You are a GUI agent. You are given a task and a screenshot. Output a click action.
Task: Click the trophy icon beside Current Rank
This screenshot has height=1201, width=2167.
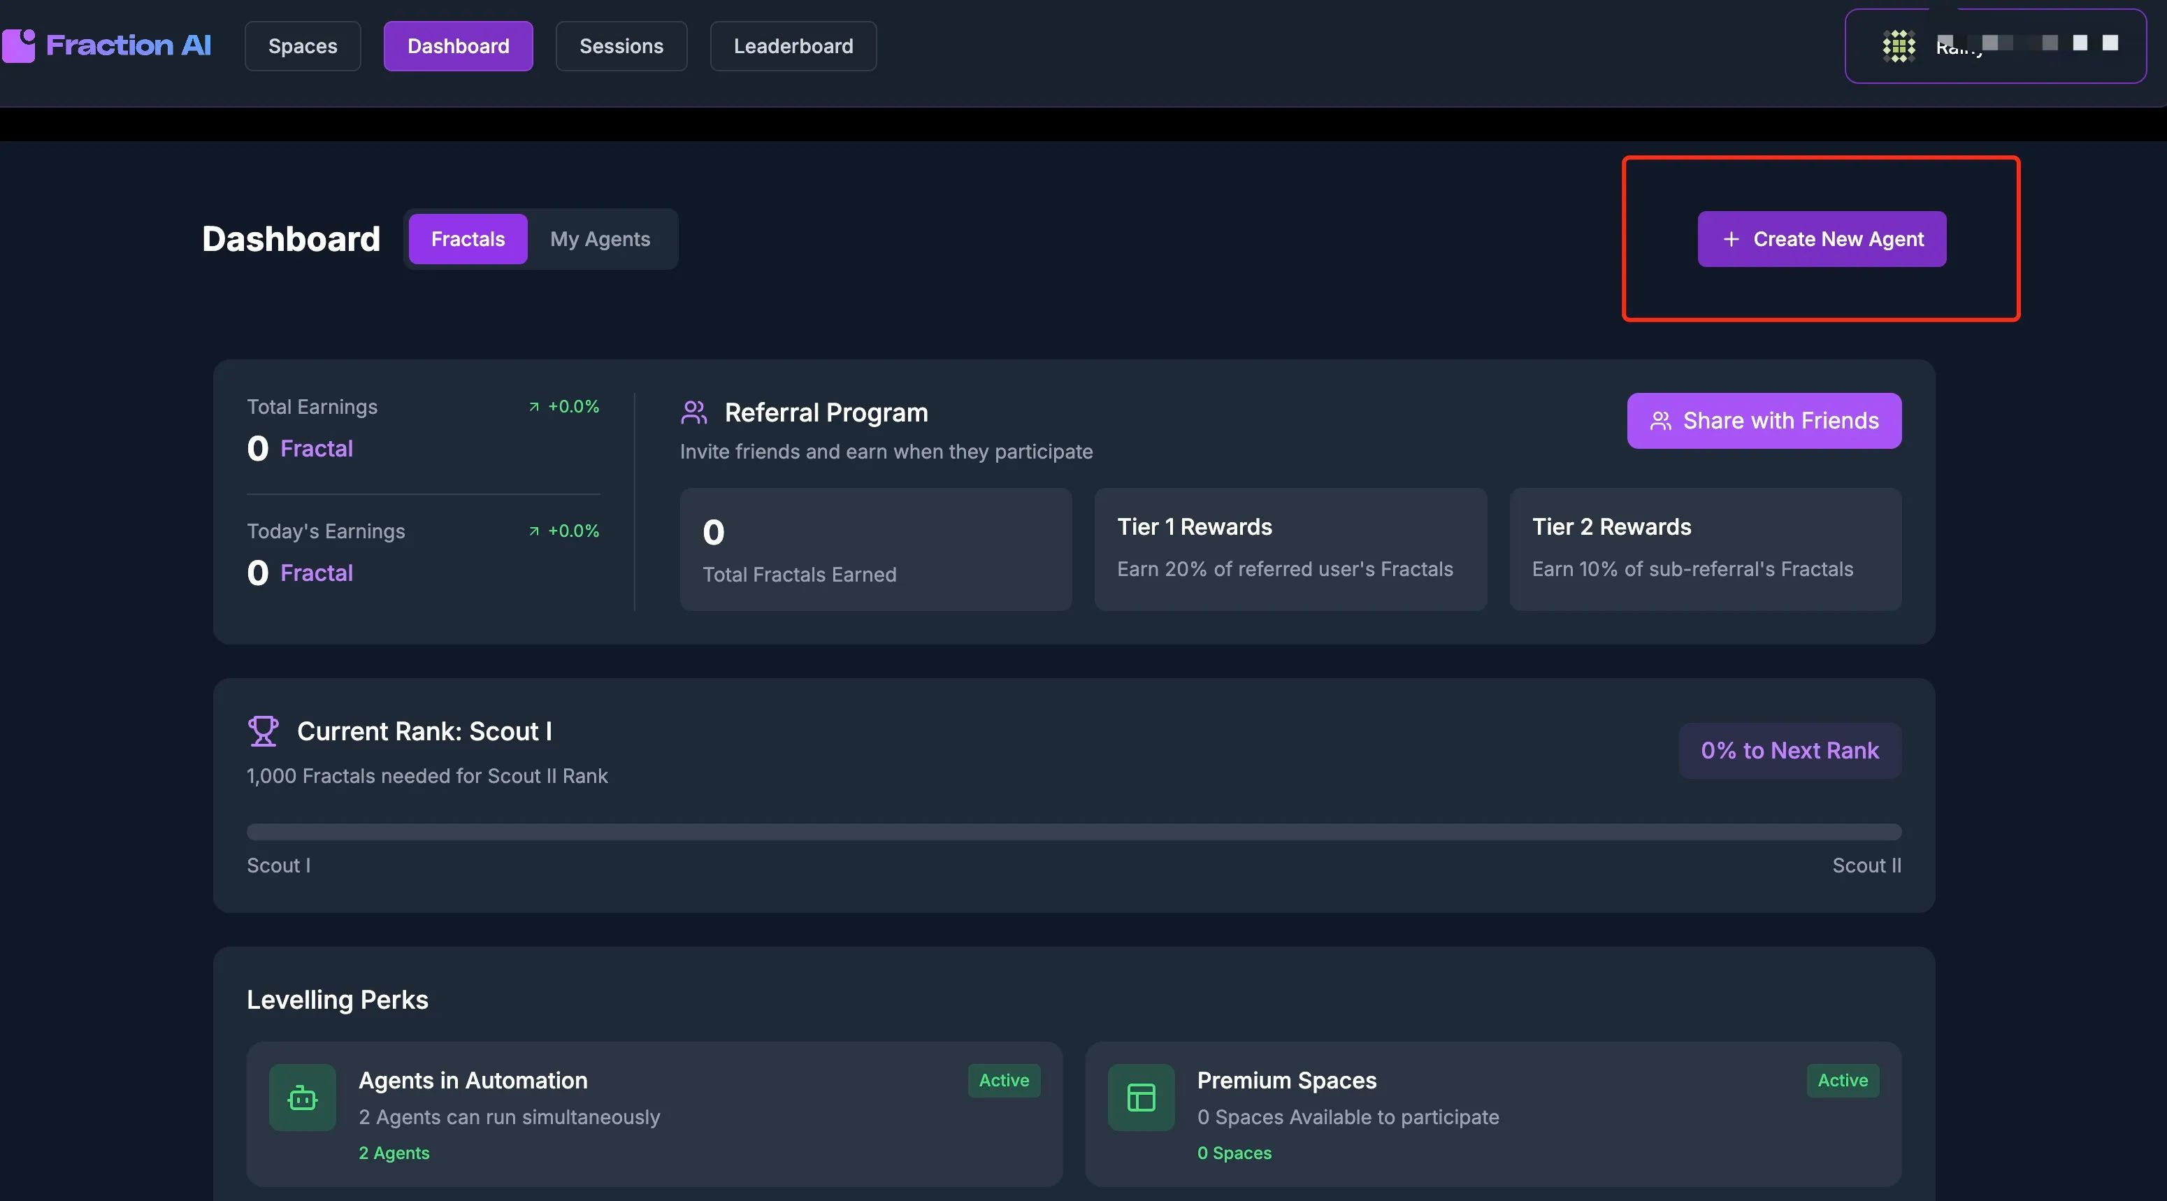pyautogui.click(x=262, y=731)
